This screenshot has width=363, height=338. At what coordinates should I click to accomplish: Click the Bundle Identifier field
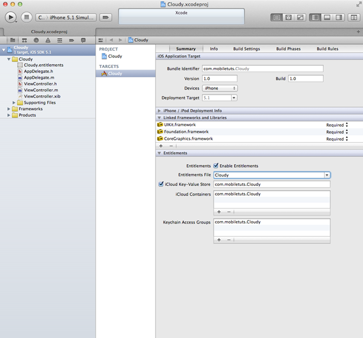pyautogui.click(x=263, y=68)
